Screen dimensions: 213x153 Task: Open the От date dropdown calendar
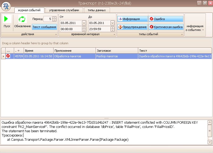[84, 23]
